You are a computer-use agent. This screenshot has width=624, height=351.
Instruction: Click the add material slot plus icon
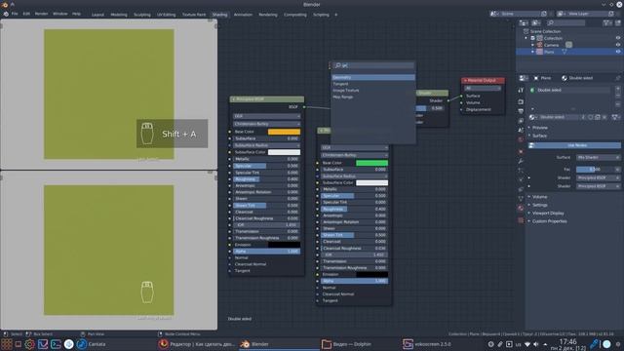(618, 89)
